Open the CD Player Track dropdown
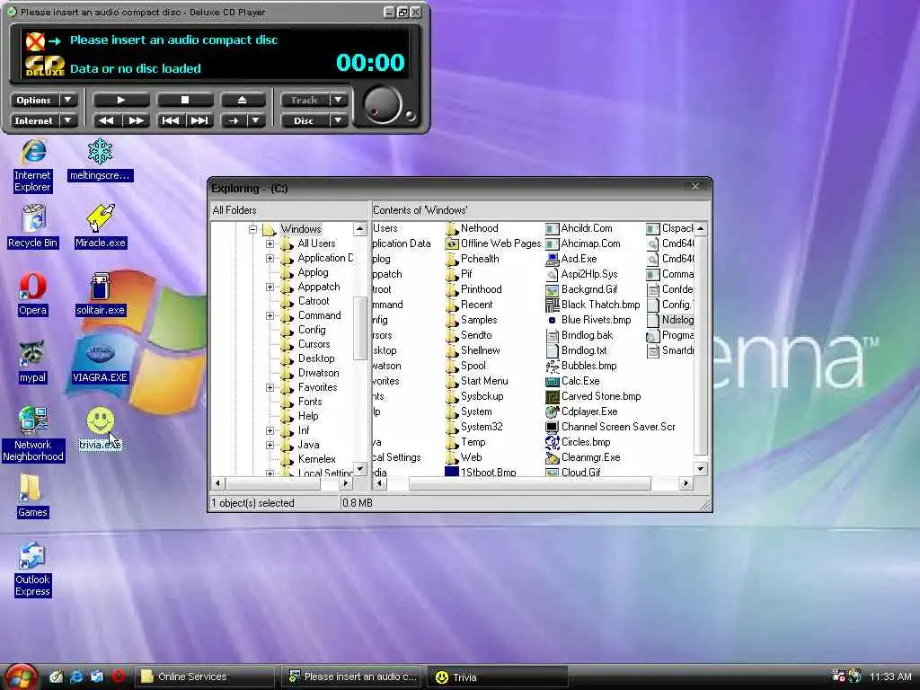Screen dimensions: 920x690 point(339,101)
